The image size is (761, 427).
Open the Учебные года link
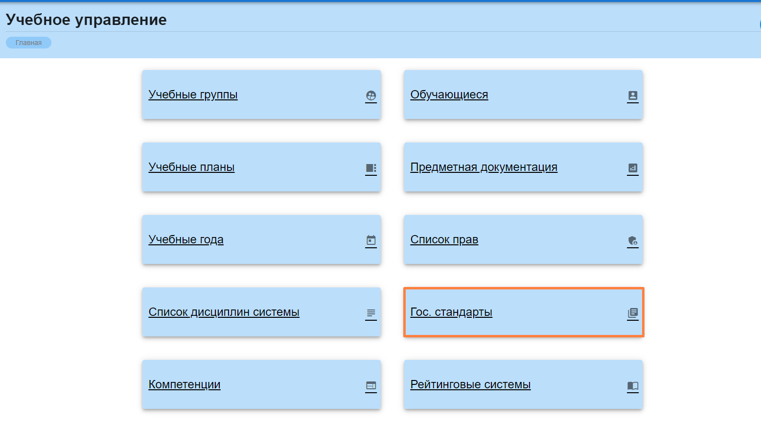186,239
